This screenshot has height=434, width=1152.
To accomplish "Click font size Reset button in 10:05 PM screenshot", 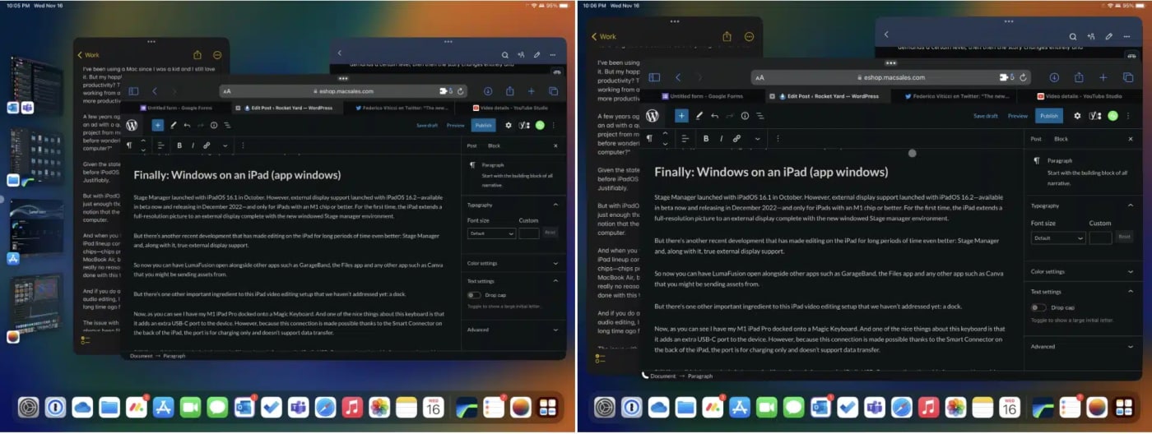I will click(550, 233).
